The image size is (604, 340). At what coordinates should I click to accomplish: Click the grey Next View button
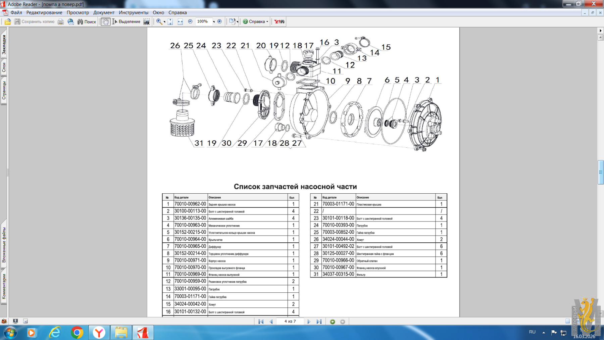pos(343,322)
